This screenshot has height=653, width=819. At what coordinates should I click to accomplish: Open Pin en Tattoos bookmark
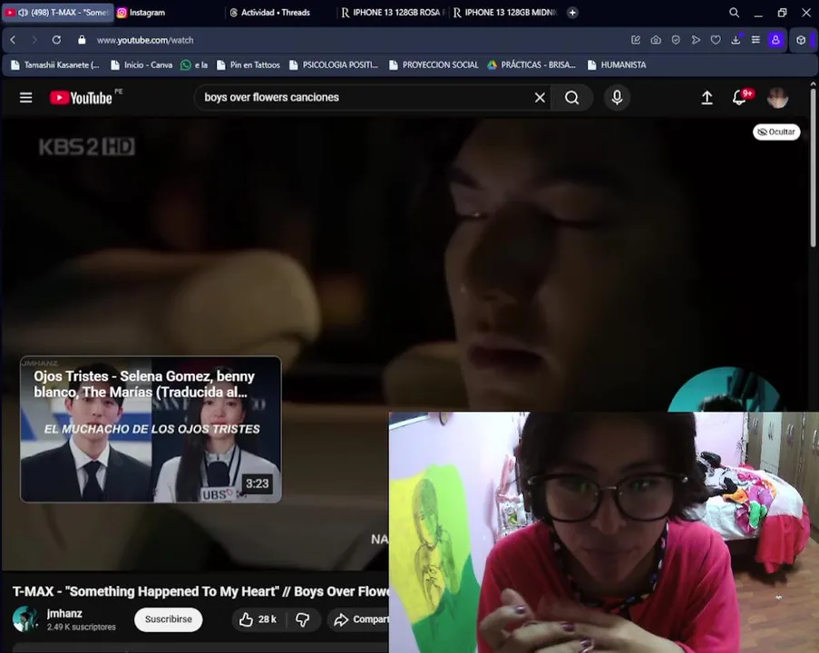[x=249, y=64]
